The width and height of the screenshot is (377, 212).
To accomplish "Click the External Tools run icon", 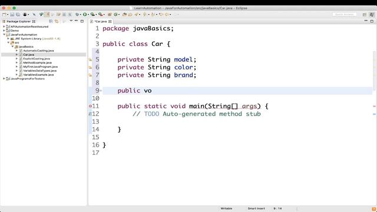I will pos(101,15).
